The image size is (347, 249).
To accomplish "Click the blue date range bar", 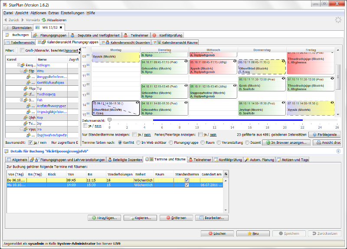I will 228,120.
